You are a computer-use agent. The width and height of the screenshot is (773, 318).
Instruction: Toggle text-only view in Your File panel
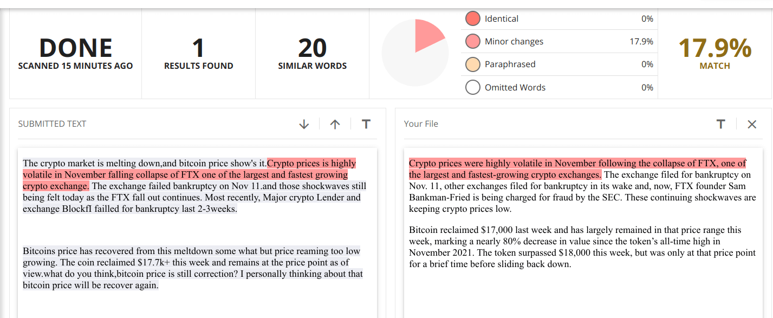point(720,124)
